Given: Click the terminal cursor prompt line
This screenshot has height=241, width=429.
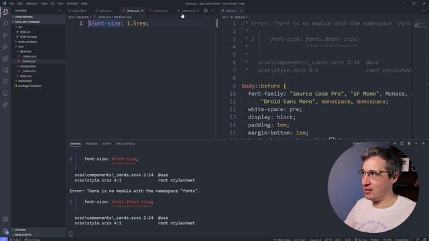Looking at the screenshot, I should point(71,234).
